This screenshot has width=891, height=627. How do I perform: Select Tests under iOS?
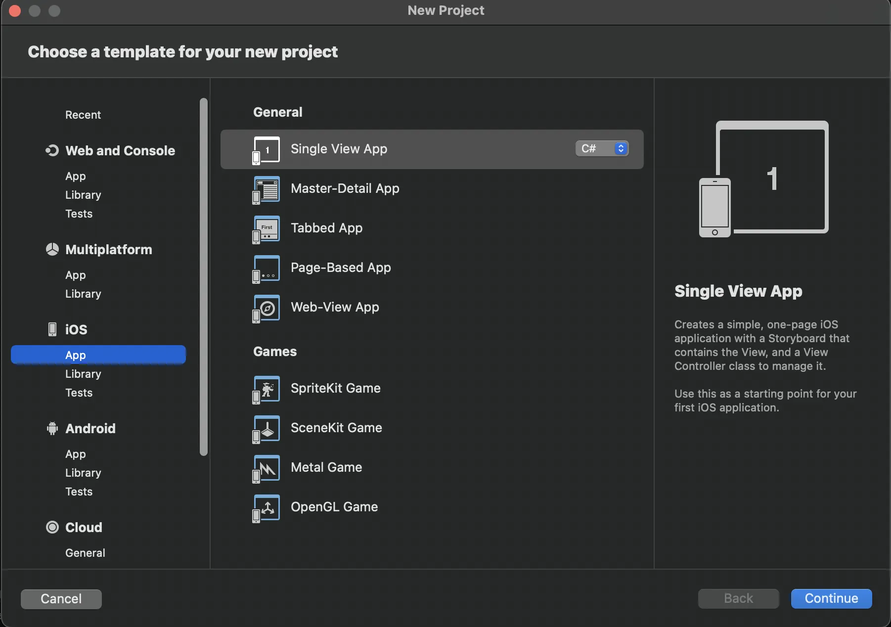point(79,393)
